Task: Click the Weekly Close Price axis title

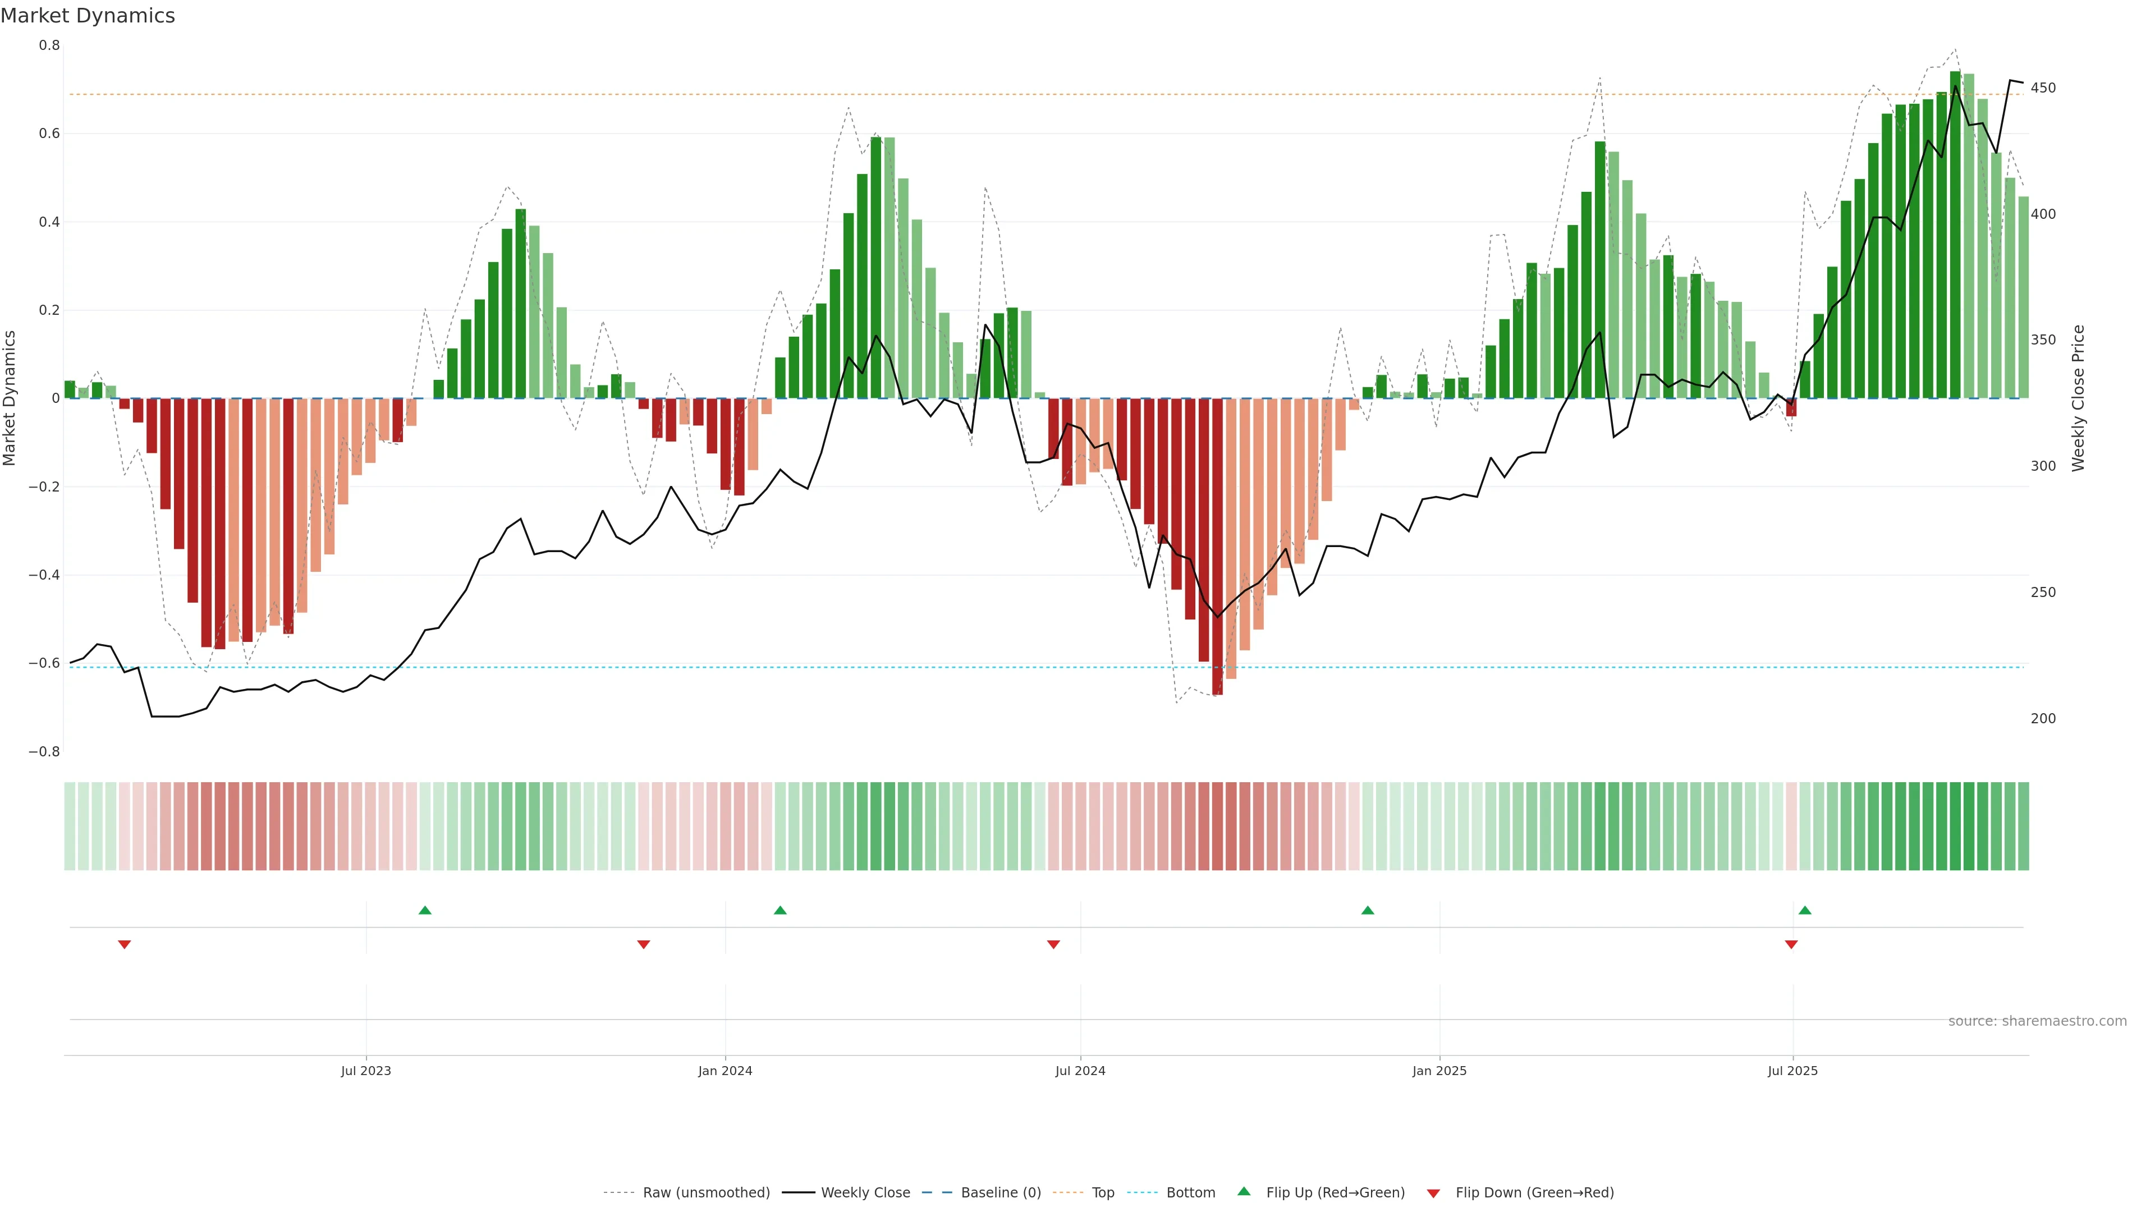Action: click(2078, 398)
